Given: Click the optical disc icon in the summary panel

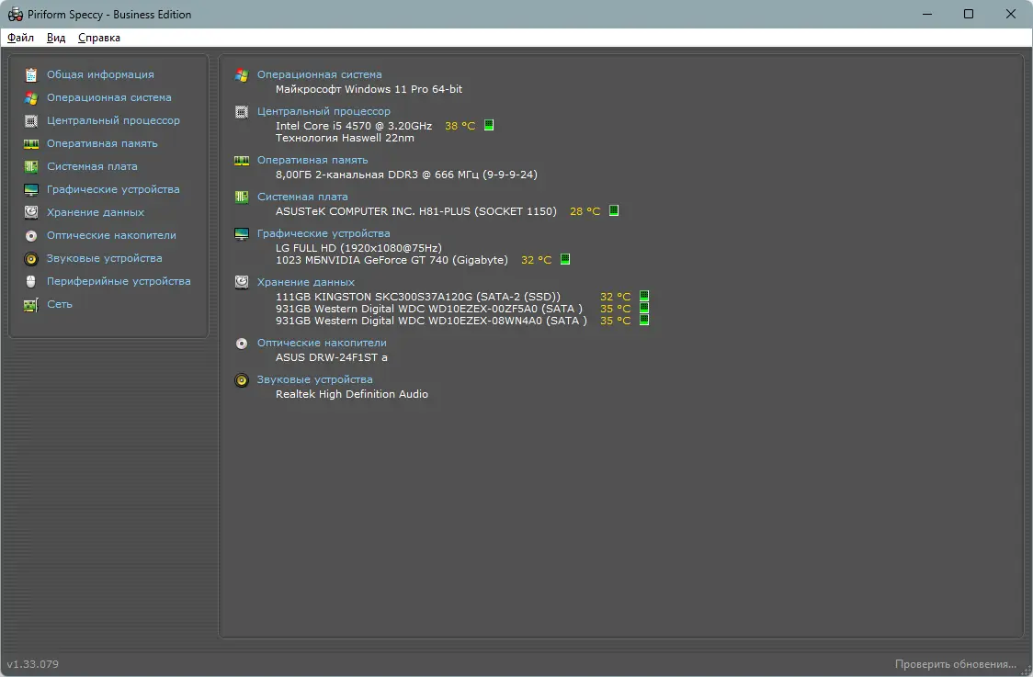Looking at the screenshot, I should point(242,344).
